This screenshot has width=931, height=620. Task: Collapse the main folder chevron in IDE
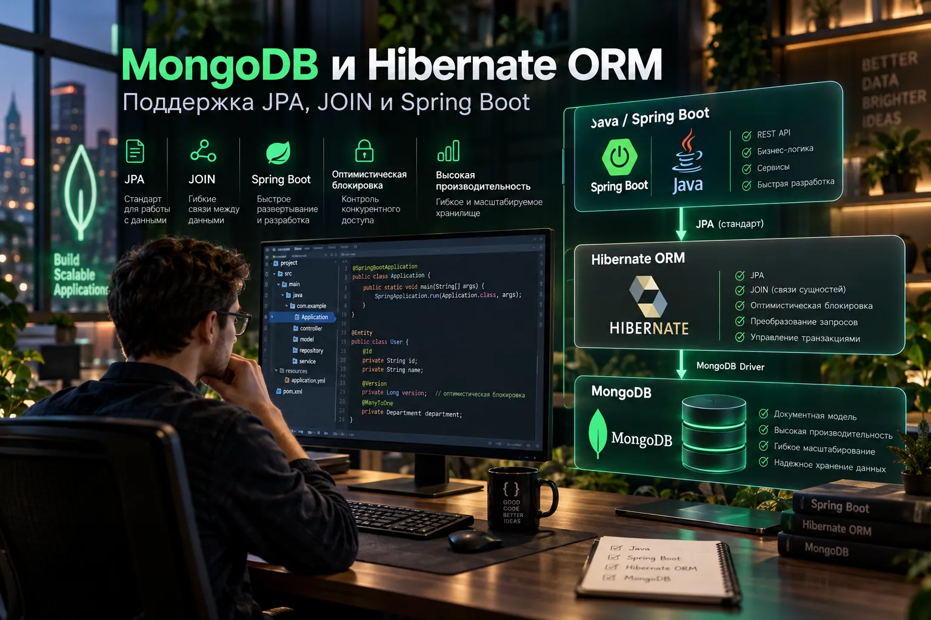(x=279, y=285)
